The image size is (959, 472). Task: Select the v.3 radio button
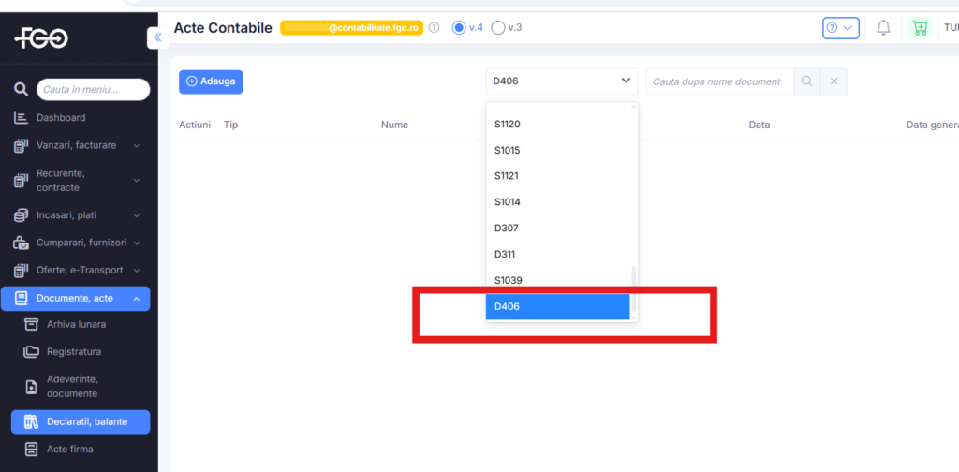pyautogui.click(x=498, y=28)
